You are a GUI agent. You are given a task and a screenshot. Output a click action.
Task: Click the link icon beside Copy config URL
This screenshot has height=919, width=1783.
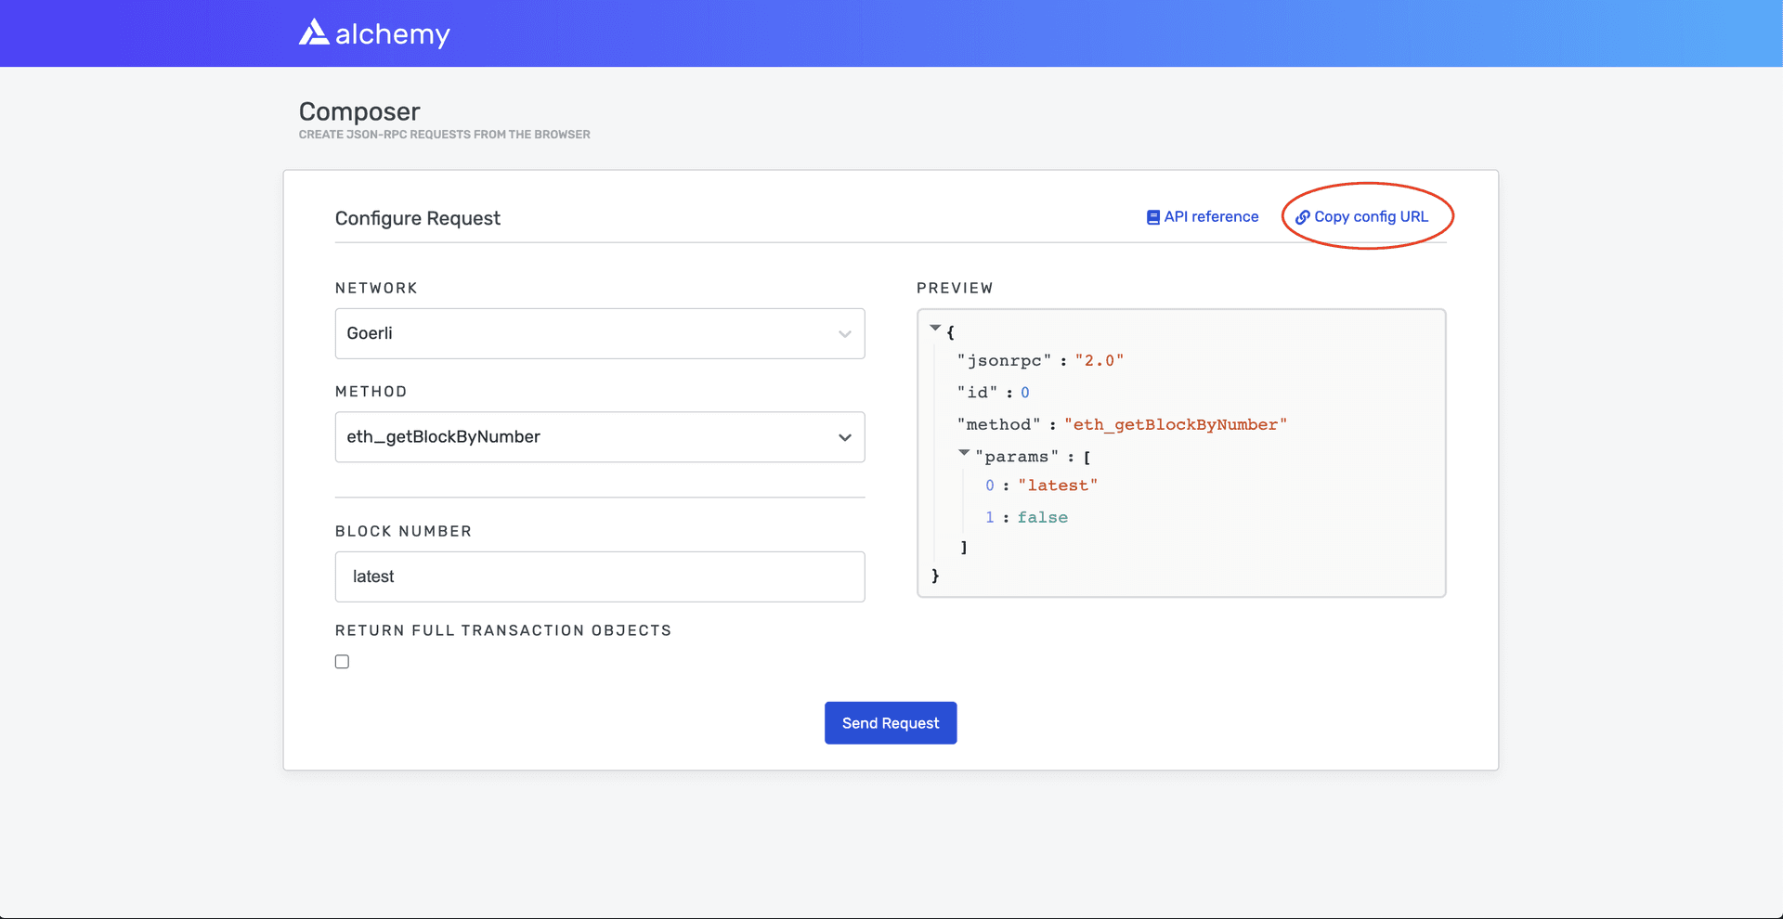[1303, 216]
